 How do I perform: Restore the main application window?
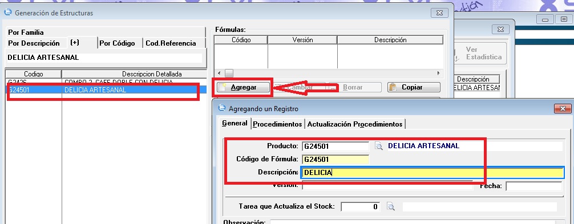pyautogui.click(x=564, y=19)
